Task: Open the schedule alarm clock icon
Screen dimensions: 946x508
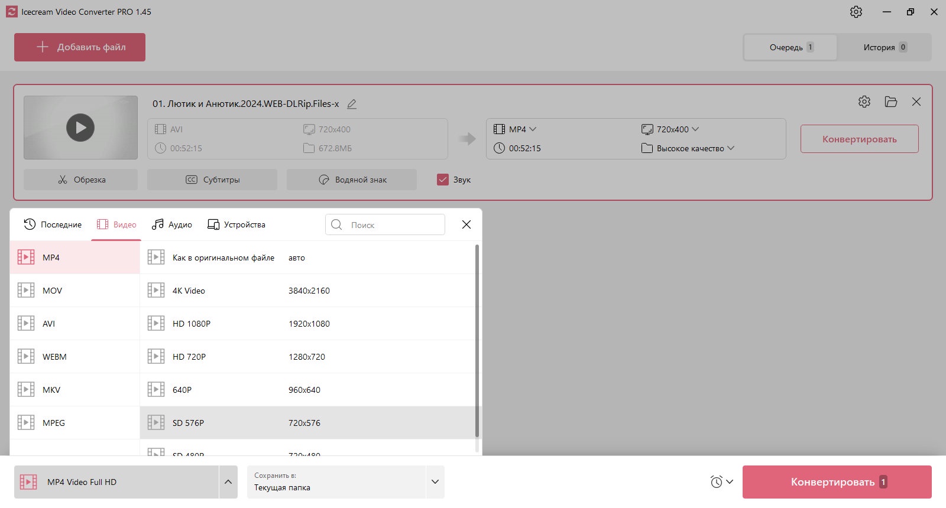Action: (x=717, y=482)
